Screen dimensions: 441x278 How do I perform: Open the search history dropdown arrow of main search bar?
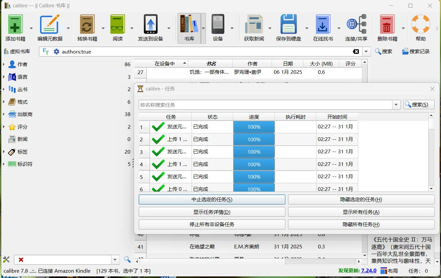click(367, 52)
